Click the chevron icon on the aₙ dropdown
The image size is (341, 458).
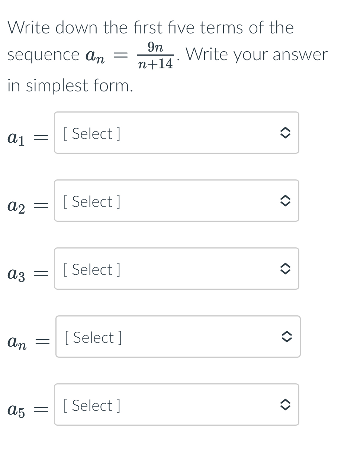coord(286,337)
